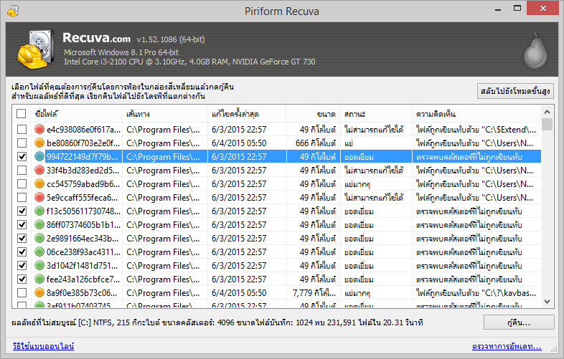
Task: Click red status dot for 33f4b3d283ed2d5 file
Action: (39, 171)
